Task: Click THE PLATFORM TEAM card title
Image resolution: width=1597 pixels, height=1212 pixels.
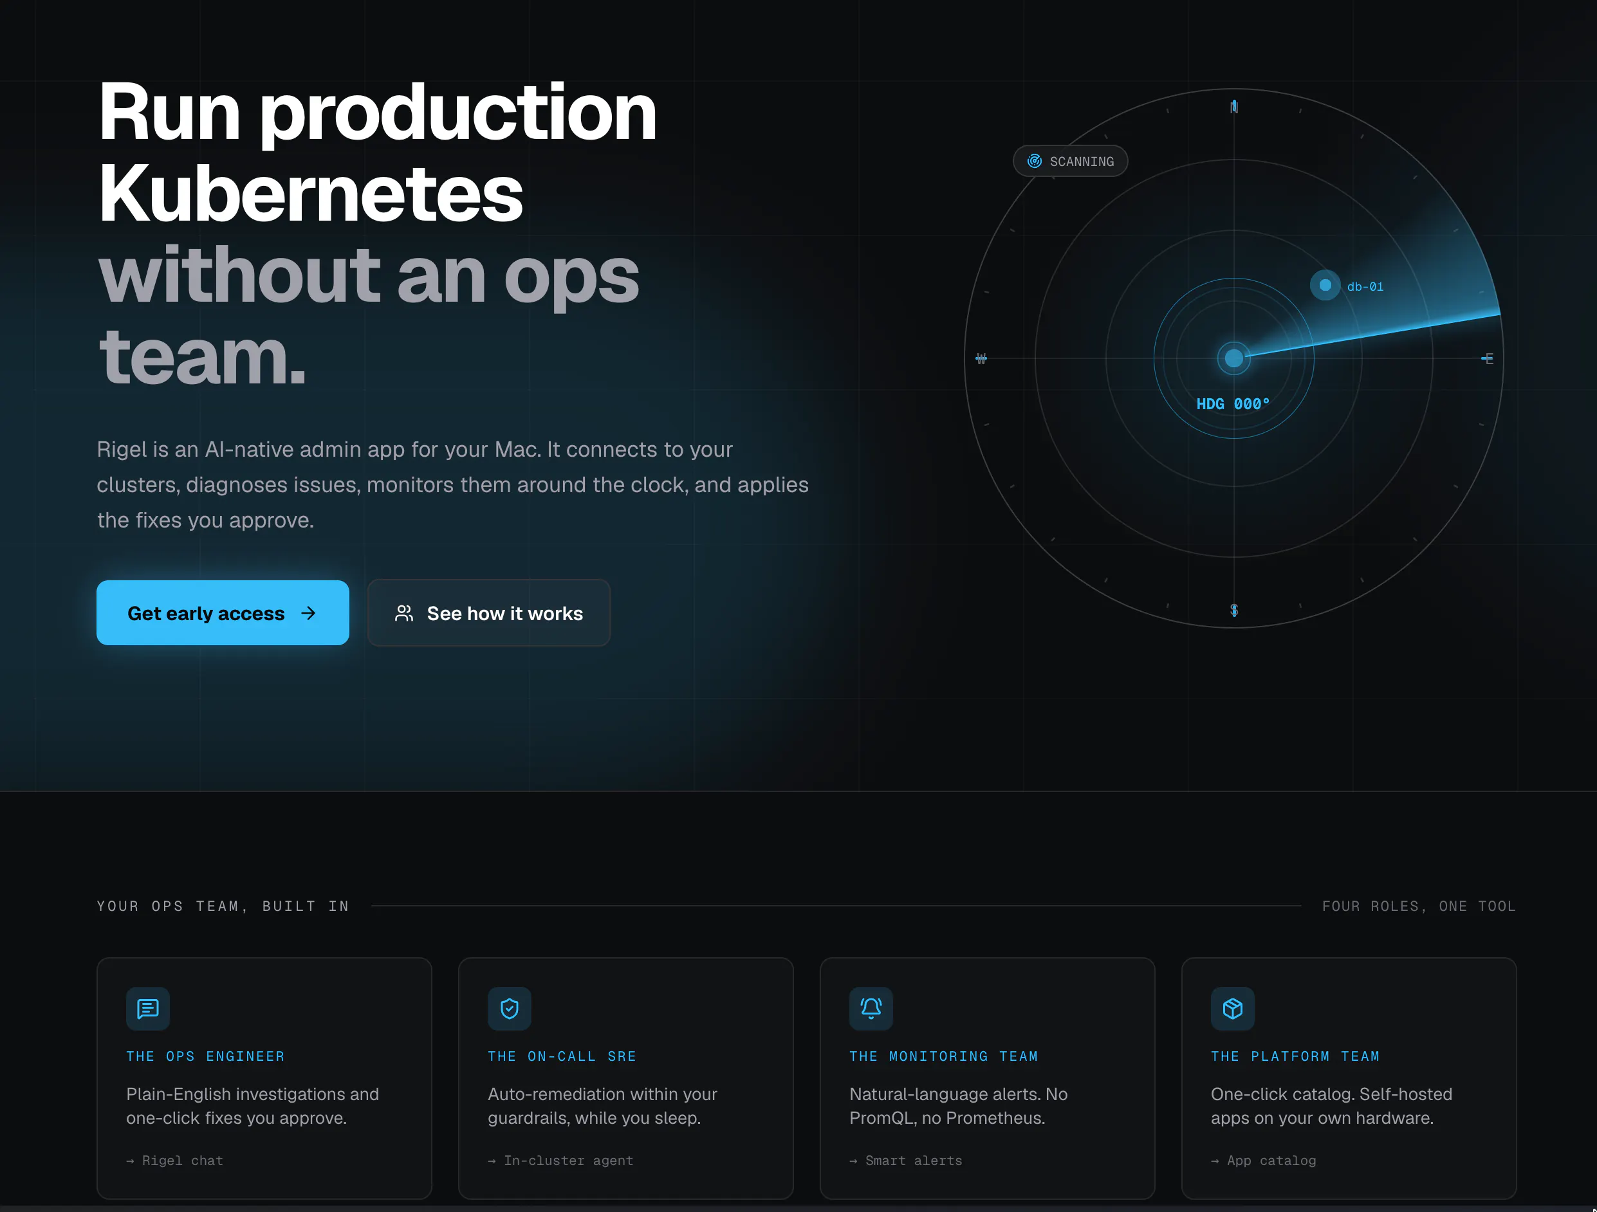Action: pyautogui.click(x=1295, y=1056)
